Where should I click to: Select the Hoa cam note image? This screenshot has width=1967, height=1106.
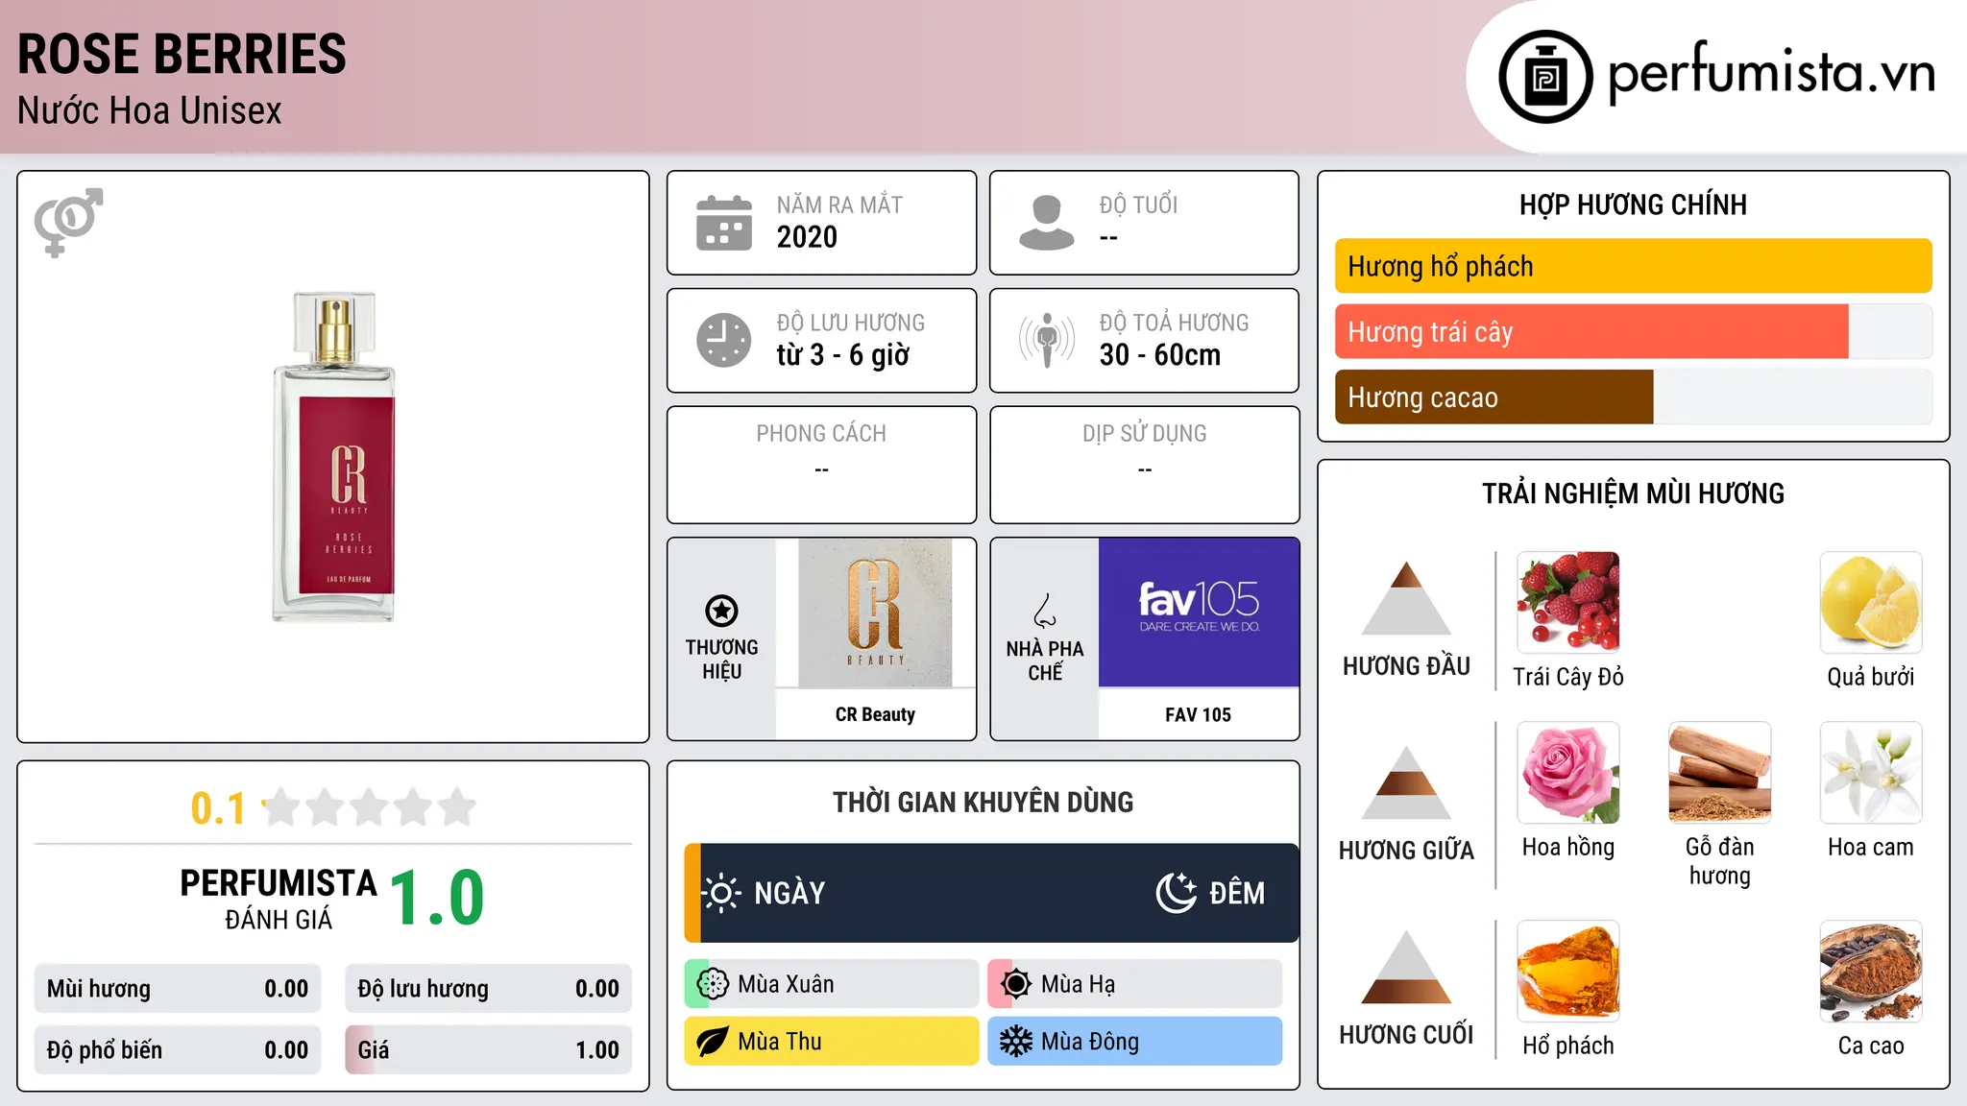[1871, 773]
